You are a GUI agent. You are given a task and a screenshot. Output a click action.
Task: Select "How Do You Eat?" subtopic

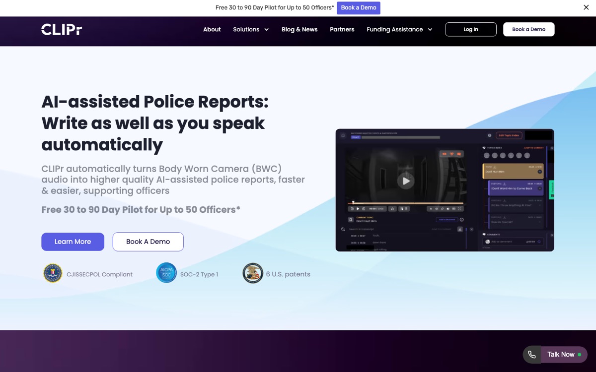[x=516, y=222]
